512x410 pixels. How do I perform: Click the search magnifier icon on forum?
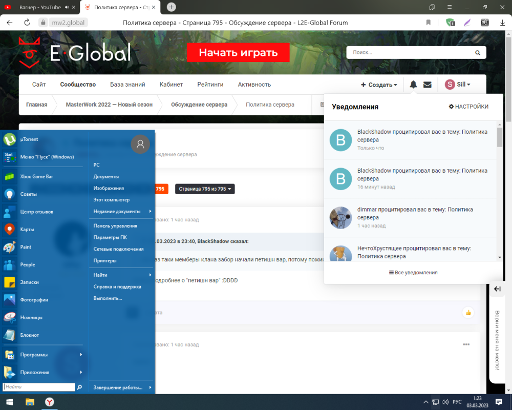(478, 52)
